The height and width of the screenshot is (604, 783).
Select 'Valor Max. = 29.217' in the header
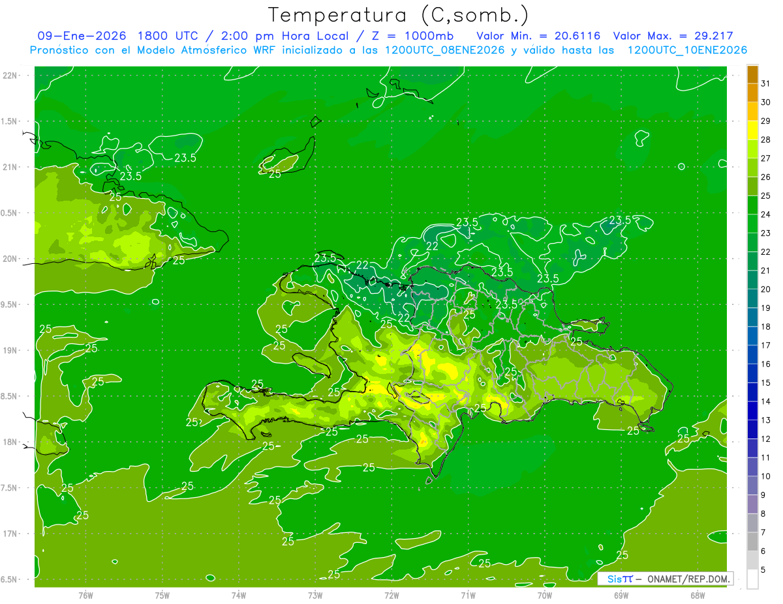(x=674, y=36)
